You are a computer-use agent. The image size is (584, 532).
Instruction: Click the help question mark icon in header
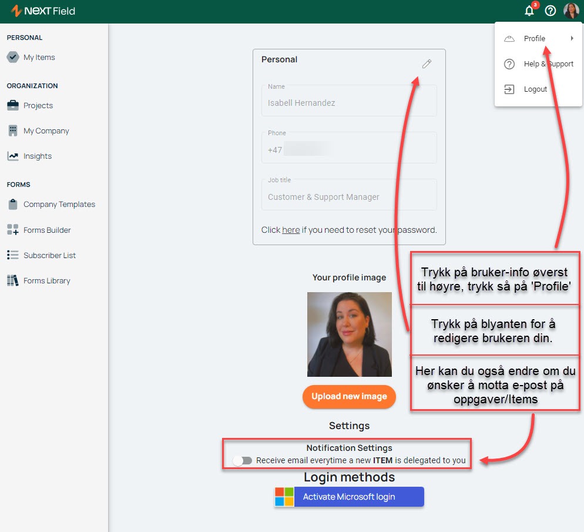point(550,11)
